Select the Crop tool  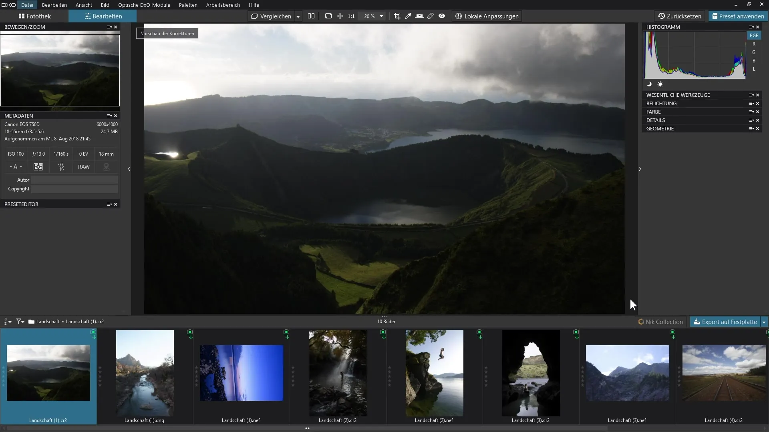point(397,16)
